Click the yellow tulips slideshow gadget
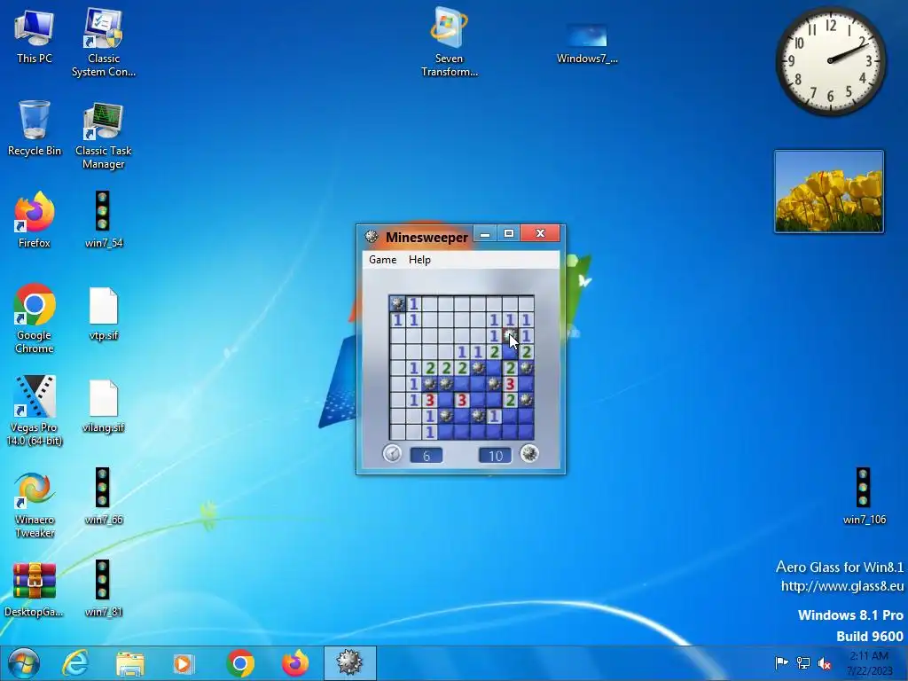 point(829,192)
